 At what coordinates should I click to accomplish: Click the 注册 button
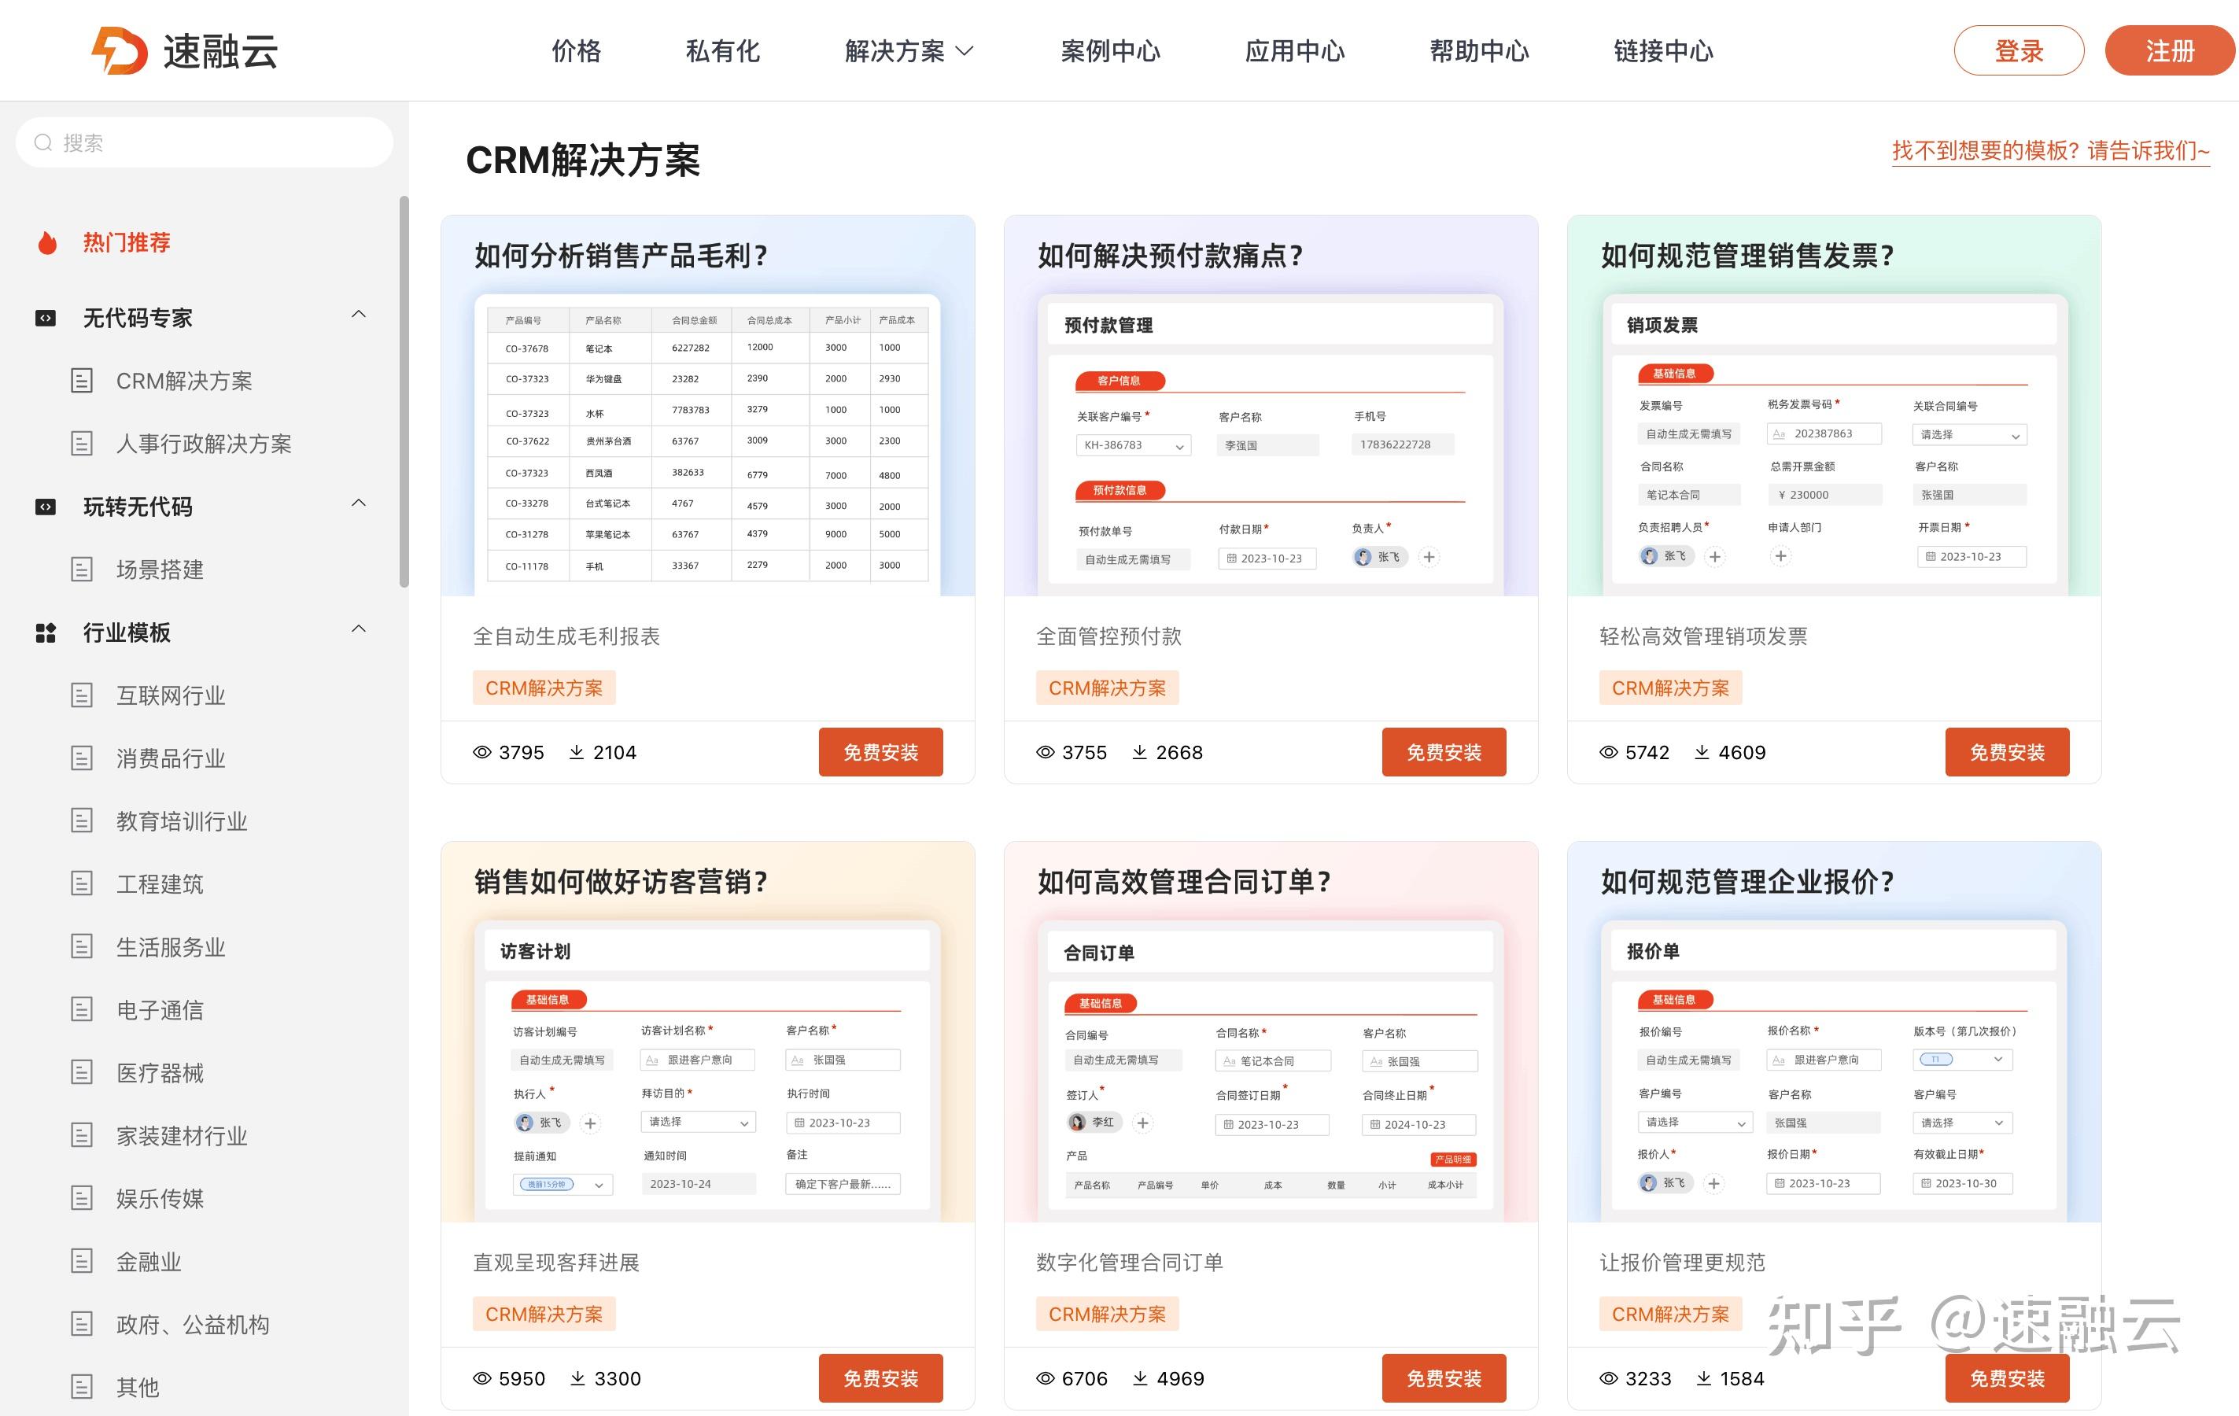coord(2168,51)
